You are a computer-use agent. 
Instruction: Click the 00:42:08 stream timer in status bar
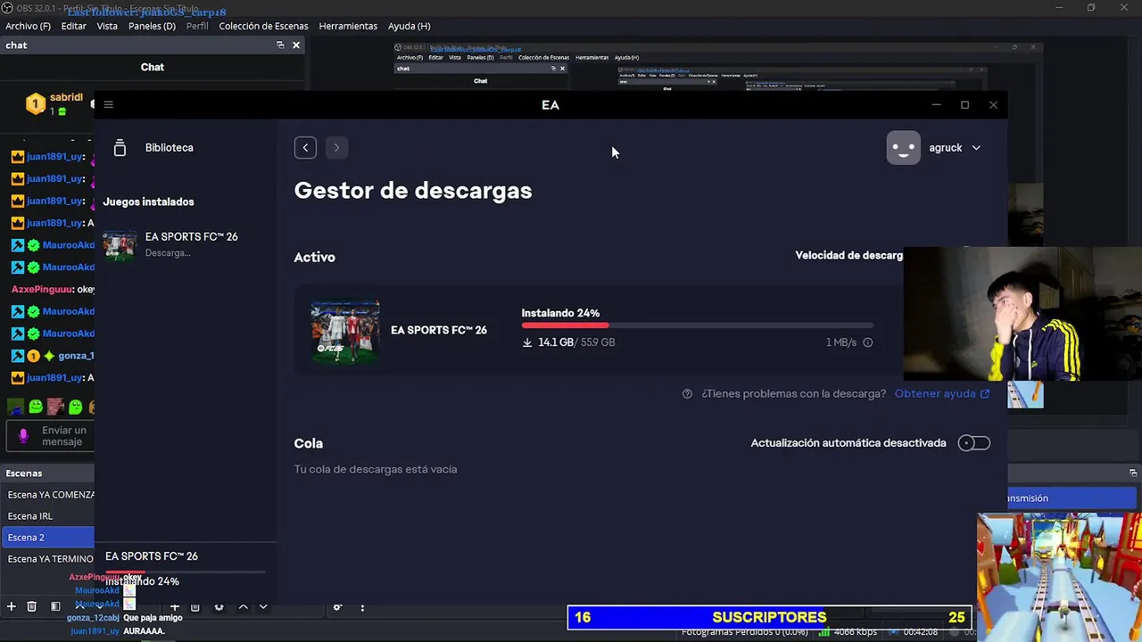(x=922, y=632)
